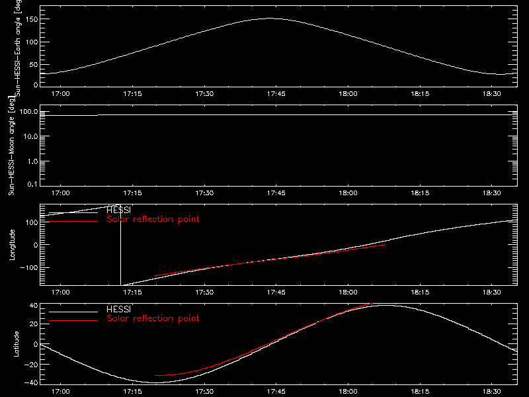
Task: Click Solar reflection point label in Latitude plot
Action: click(153, 318)
